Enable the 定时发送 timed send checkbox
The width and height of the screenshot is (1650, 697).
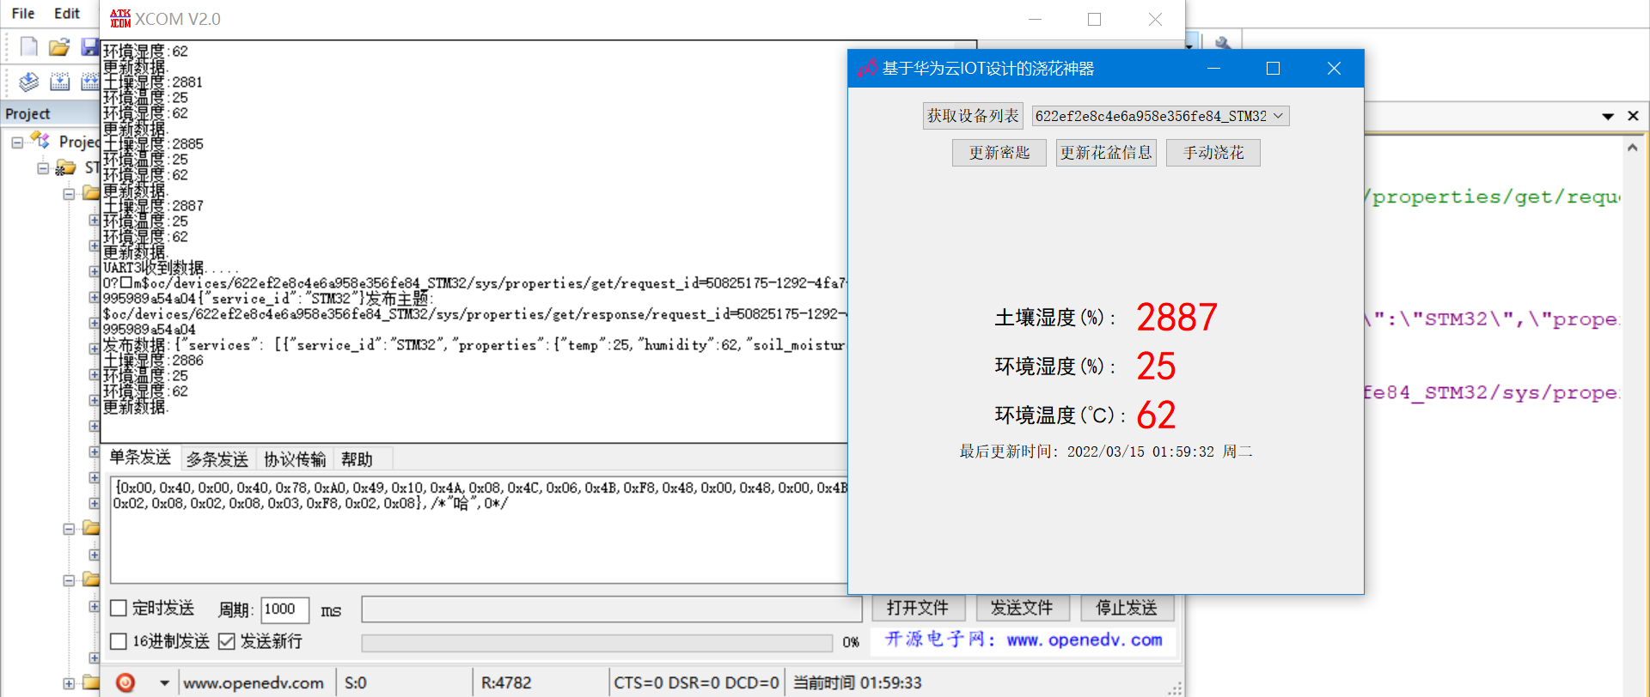click(119, 609)
